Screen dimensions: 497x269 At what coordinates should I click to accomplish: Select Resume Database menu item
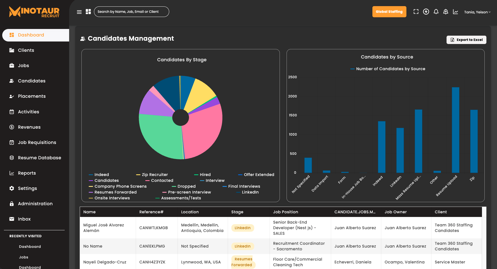40,158
